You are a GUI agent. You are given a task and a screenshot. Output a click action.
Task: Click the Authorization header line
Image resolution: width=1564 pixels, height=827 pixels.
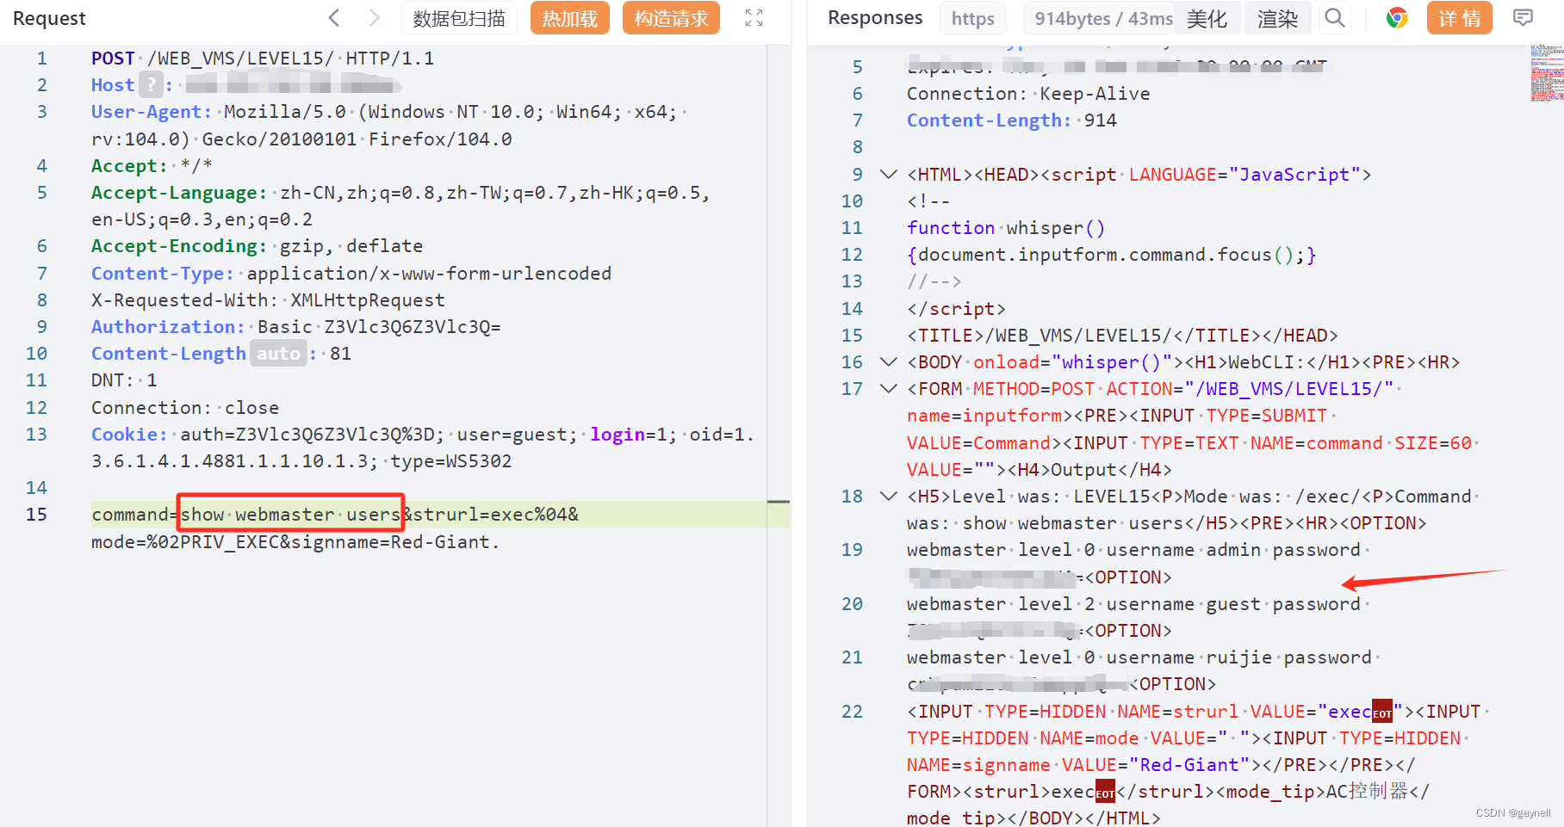(x=296, y=326)
